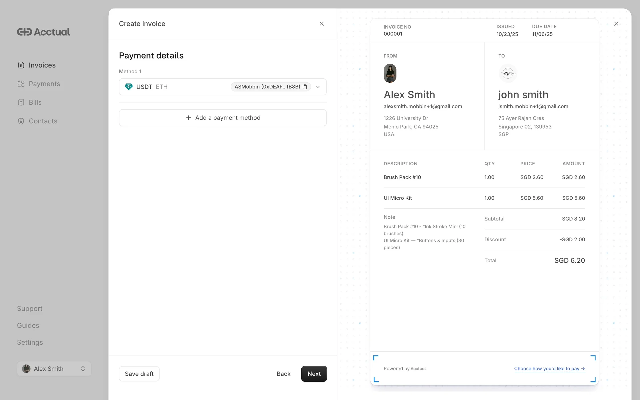The height and width of the screenshot is (400, 640).
Task: Go Back to previous step
Action: click(283, 374)
